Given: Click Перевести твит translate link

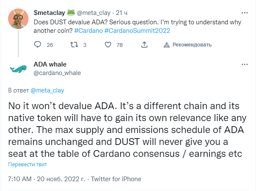Looking at the screenshot, I should (27, 164).
